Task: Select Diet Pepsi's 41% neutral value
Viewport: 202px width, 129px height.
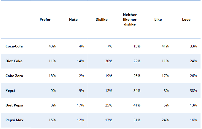Action: point(137,105)
